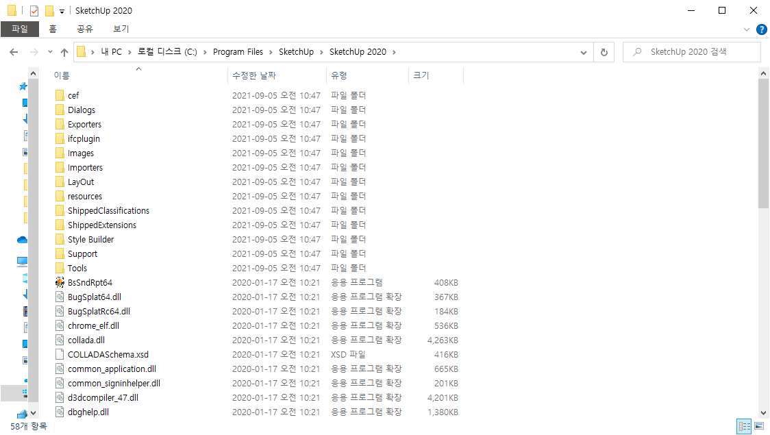Switch to the 보기 ribbon tab
The image size is (770, 435).
[x=121, y=29]
